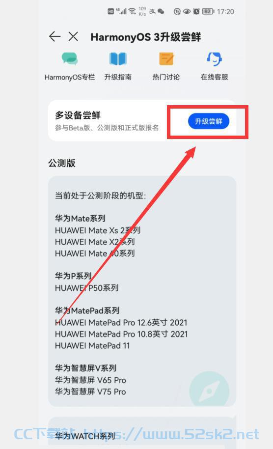Screen dimensions: 273x449
Task: Tap the Wi-Fi icon in status bar
Action: point(132,11)
